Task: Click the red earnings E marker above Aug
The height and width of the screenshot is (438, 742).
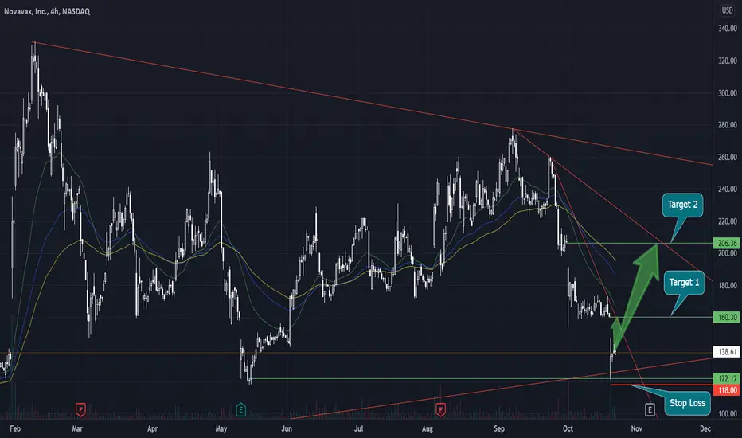Action: click(440, 409)
